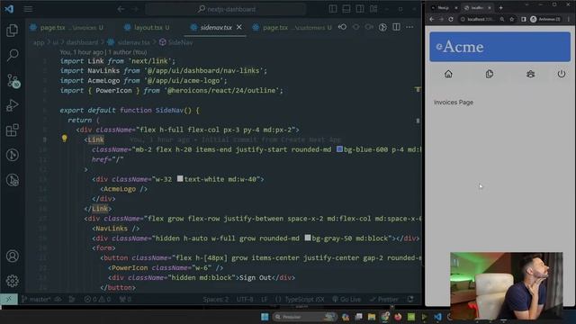
Task: Select the localhost browser tab
Action: point(476,8)
